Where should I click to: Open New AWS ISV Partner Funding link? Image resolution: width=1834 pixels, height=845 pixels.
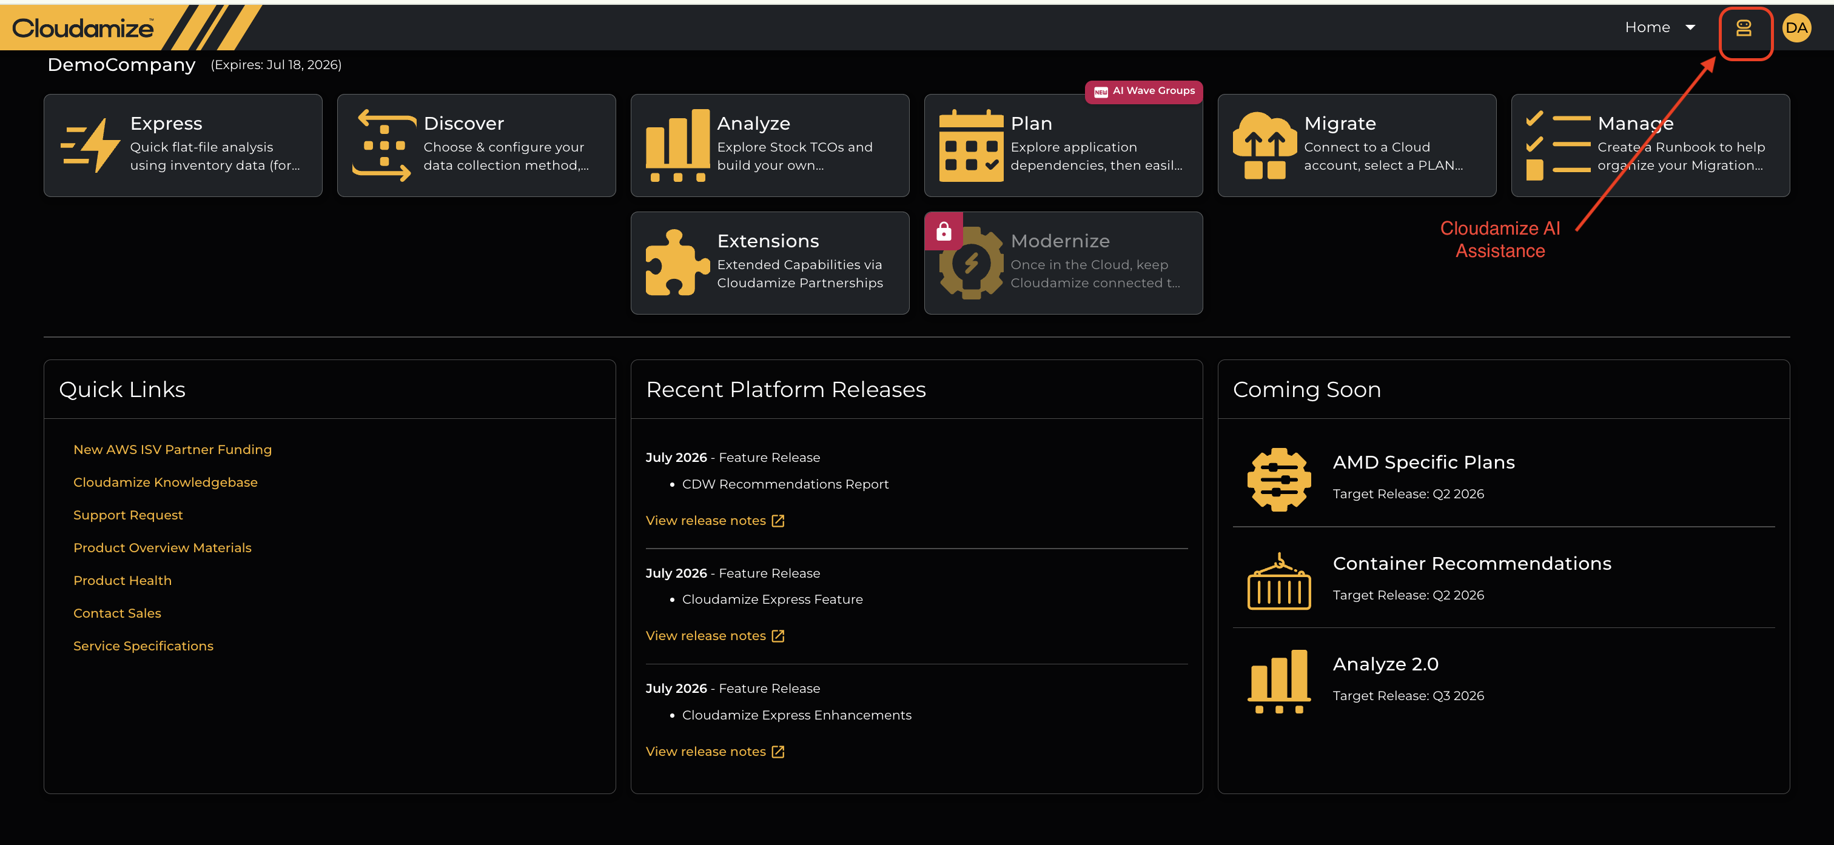pos(172,450)
